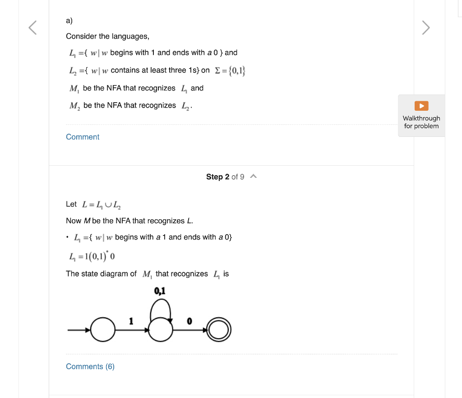Click the start state circle in the diagram
Screen dimensions: 462x398
pyautogui.click(x=102, y=329)
